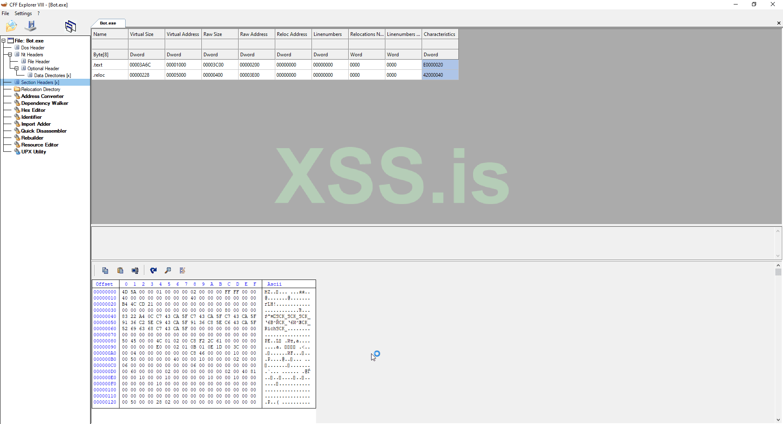The width and height of the screenshot is (783, 424).
Task: Select the .text section name cell
Action: (110, 65)
